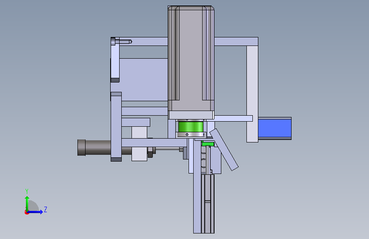The image size is (369, 239).
Task: Select the tall vertical plate on the frame's right side
Action: pyautogui.click(x=252, y=94)
